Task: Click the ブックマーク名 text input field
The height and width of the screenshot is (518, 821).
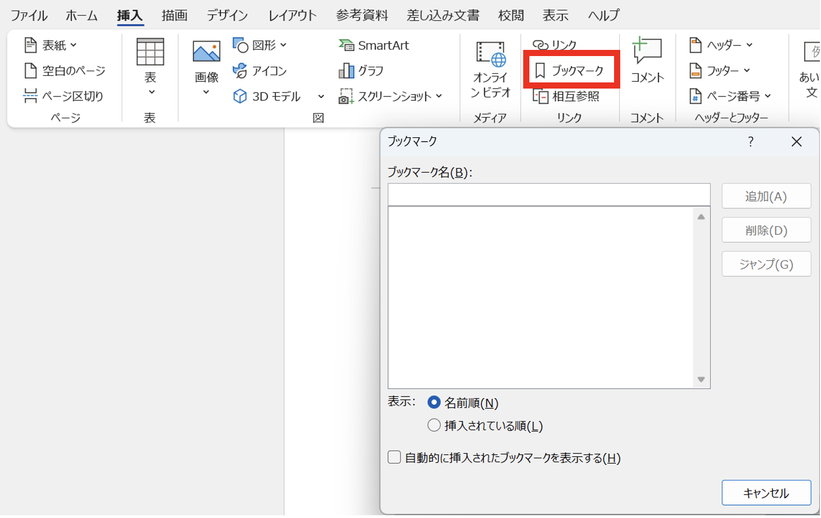Action: (548, 195)
